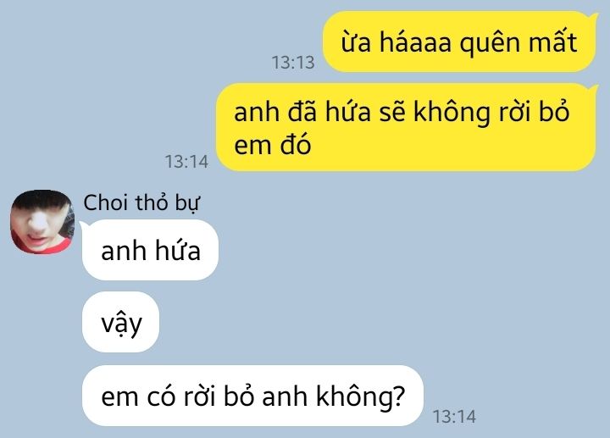Click the word 'hứa' in the white 'anh hứa' bubble

(178, 250)
